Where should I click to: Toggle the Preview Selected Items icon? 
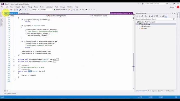(x=166, y=16)
